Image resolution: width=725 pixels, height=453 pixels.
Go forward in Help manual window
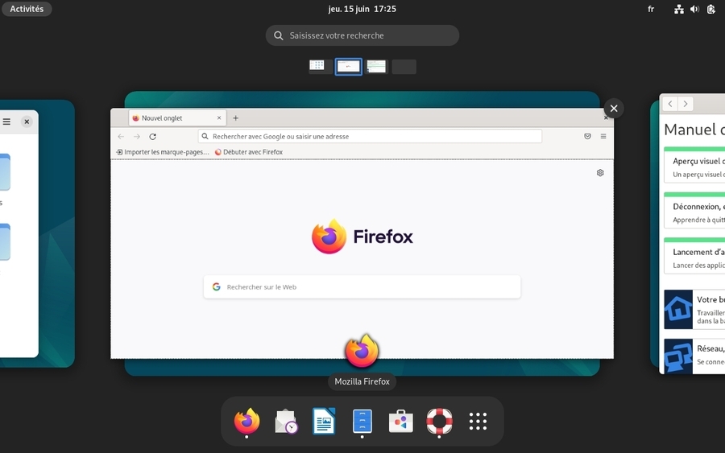tap(686, 104)
